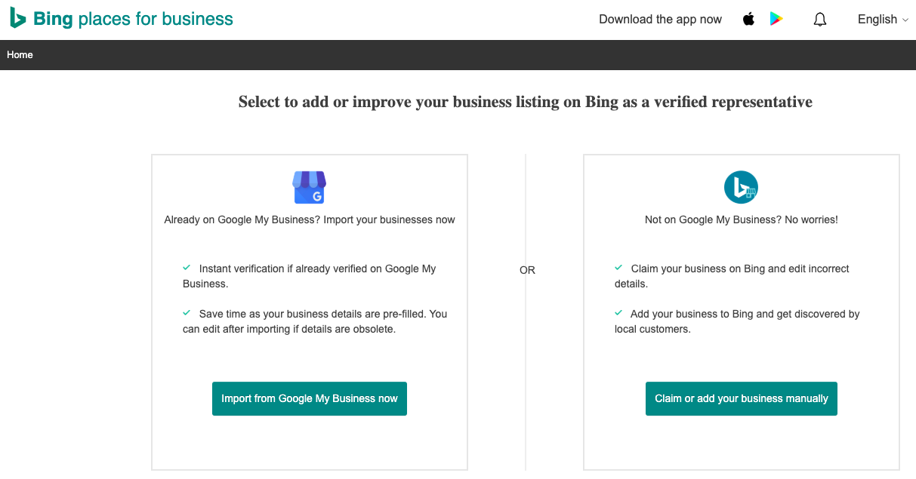Select the Home menu item

coord(20,54)
